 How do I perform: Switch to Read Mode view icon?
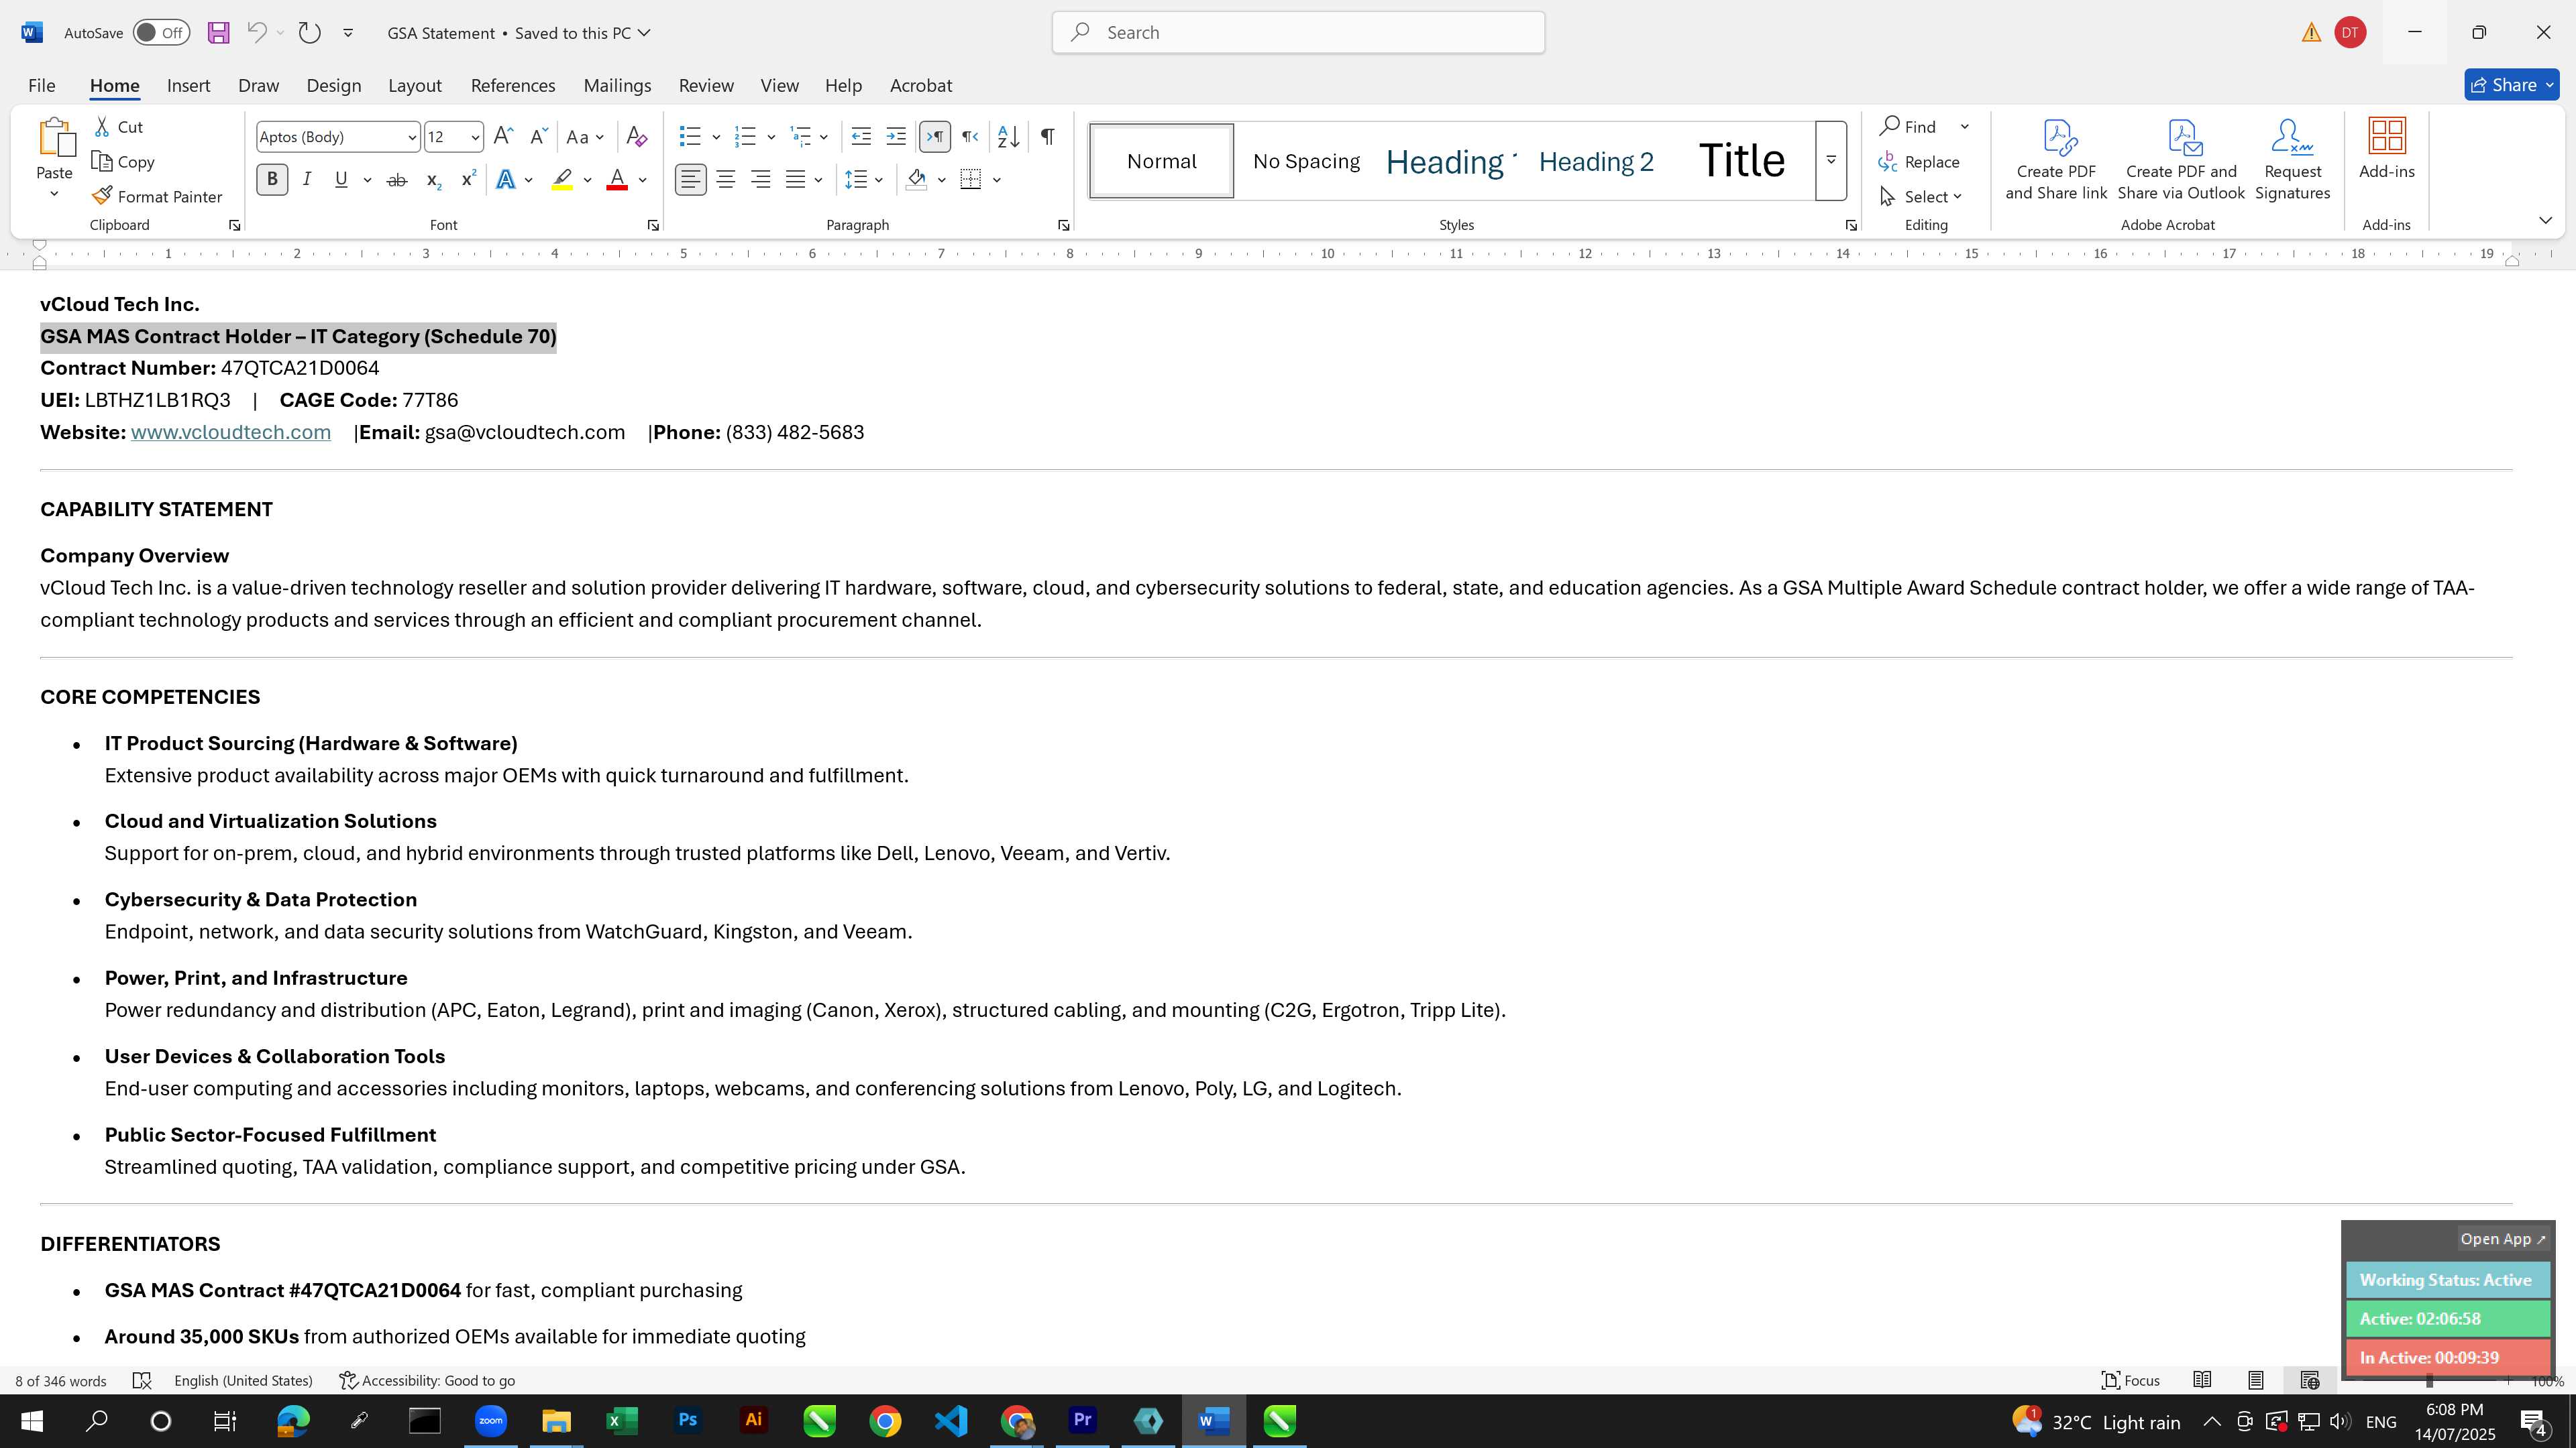click(2202, 1380)
